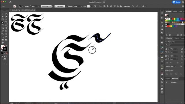Open the Transform link
This screenshot has height=104, width=185.
[x=127, y=6]
